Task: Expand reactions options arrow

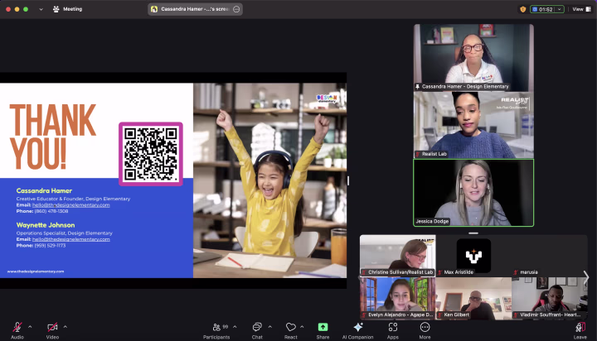Action: (x=302, y=327)
